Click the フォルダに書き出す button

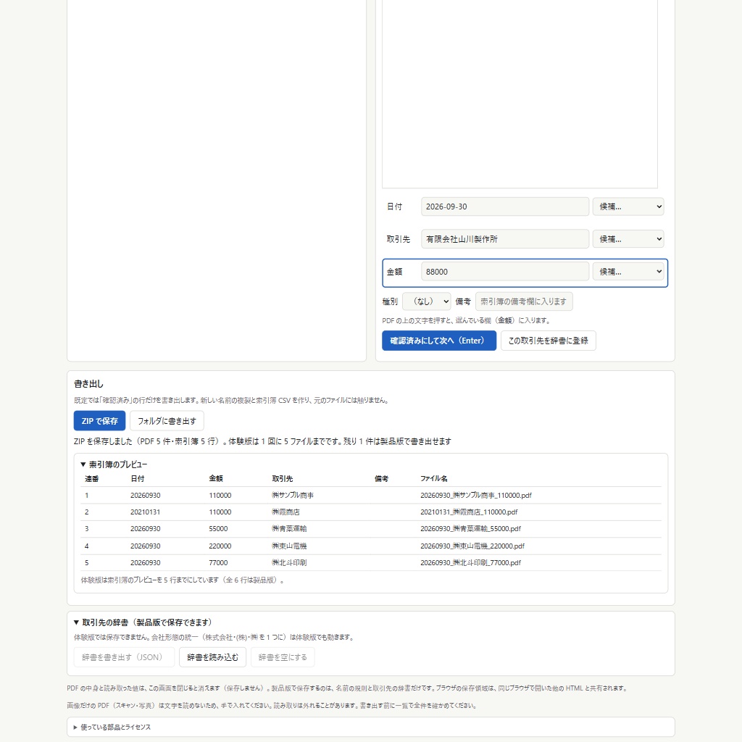[167, 421]
